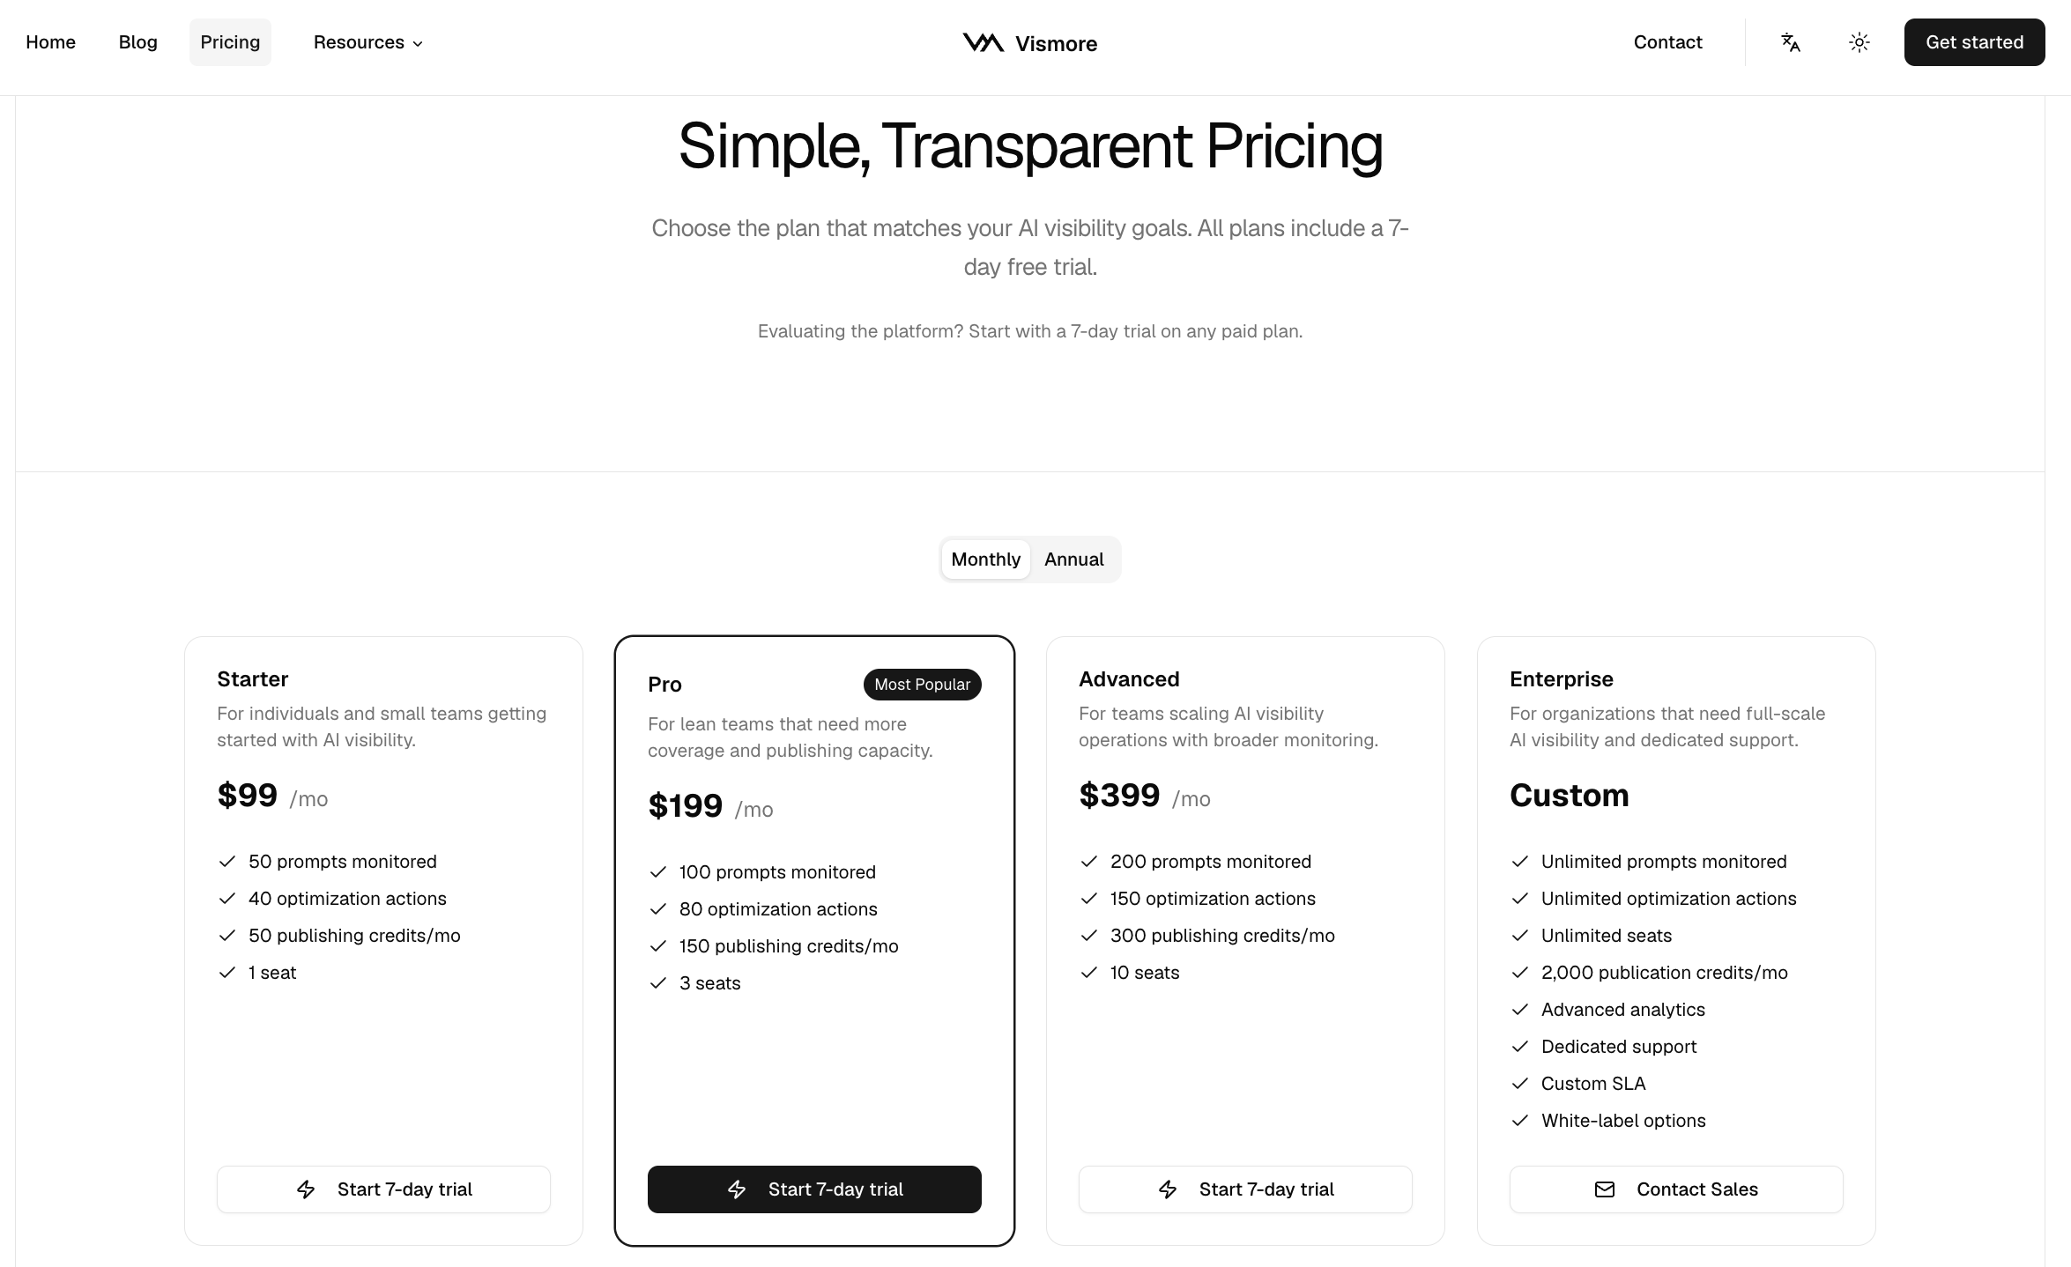Click the Most Popular badge
The height and width of the screenshot is (1267, 2071).
[x=922, y=685]
